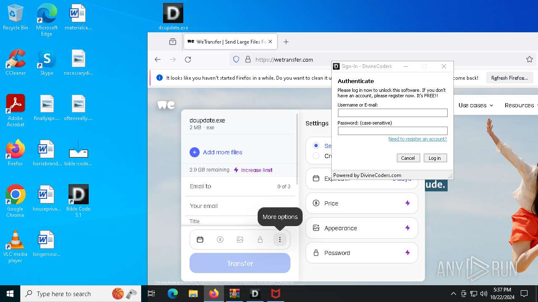This screenshot has height=302, width=538.
Task: Click the taskbar clock showing 5:37 PM
Action: [x=502, y=294]
